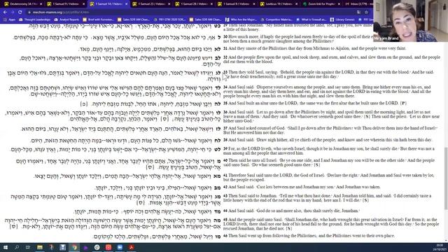This screenshot has height=252, width=448.
Task: Bookmark this page with the star icon
Action: click(366, 13)
